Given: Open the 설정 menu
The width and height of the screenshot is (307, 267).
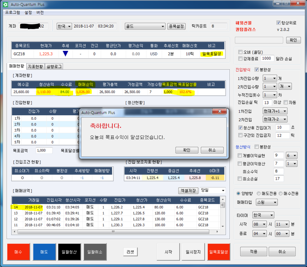Looking at the screenshot, I should point(28,13).
